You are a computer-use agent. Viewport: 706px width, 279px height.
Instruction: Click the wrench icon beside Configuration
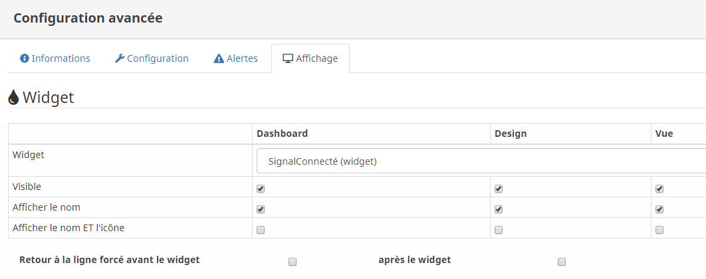click(x=119, y=58)
